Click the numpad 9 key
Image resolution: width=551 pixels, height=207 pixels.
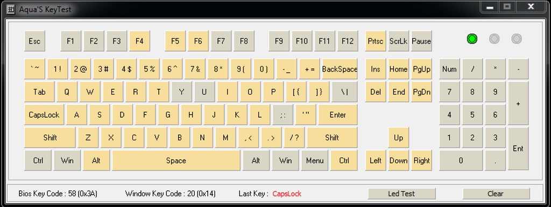495,92
